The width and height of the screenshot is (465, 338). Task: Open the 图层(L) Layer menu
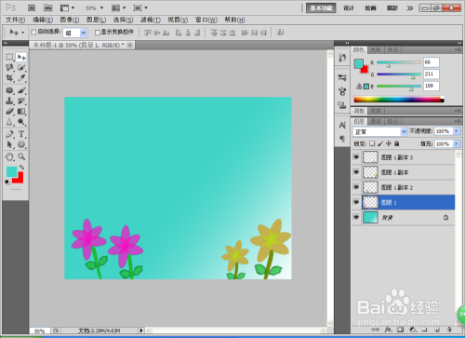coord(96,20)
